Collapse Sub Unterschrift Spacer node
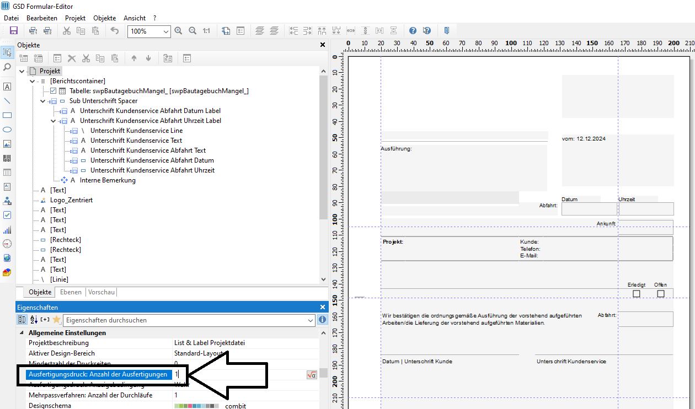This screenshot has width=695, height=409. tap(43, 101)
